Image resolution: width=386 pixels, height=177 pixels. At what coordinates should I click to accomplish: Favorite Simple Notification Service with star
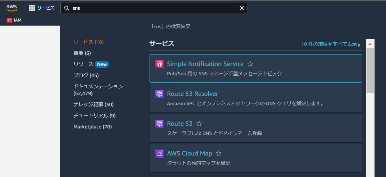click(250, 64)
